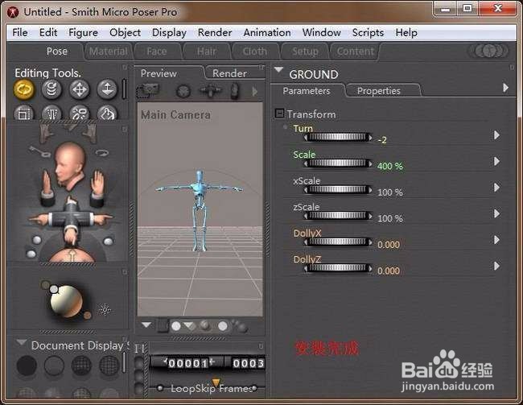The height and width of the screenshot is (405, 523).
Task: Click the UI memory dots in the top right
Action: point(490,51)
